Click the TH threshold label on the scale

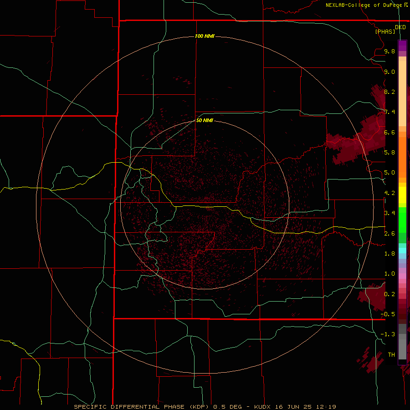(x=391, y=355)
